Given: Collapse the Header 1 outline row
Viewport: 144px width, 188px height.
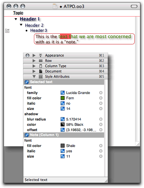Looking at the screenshot, I should pos(16,19).
